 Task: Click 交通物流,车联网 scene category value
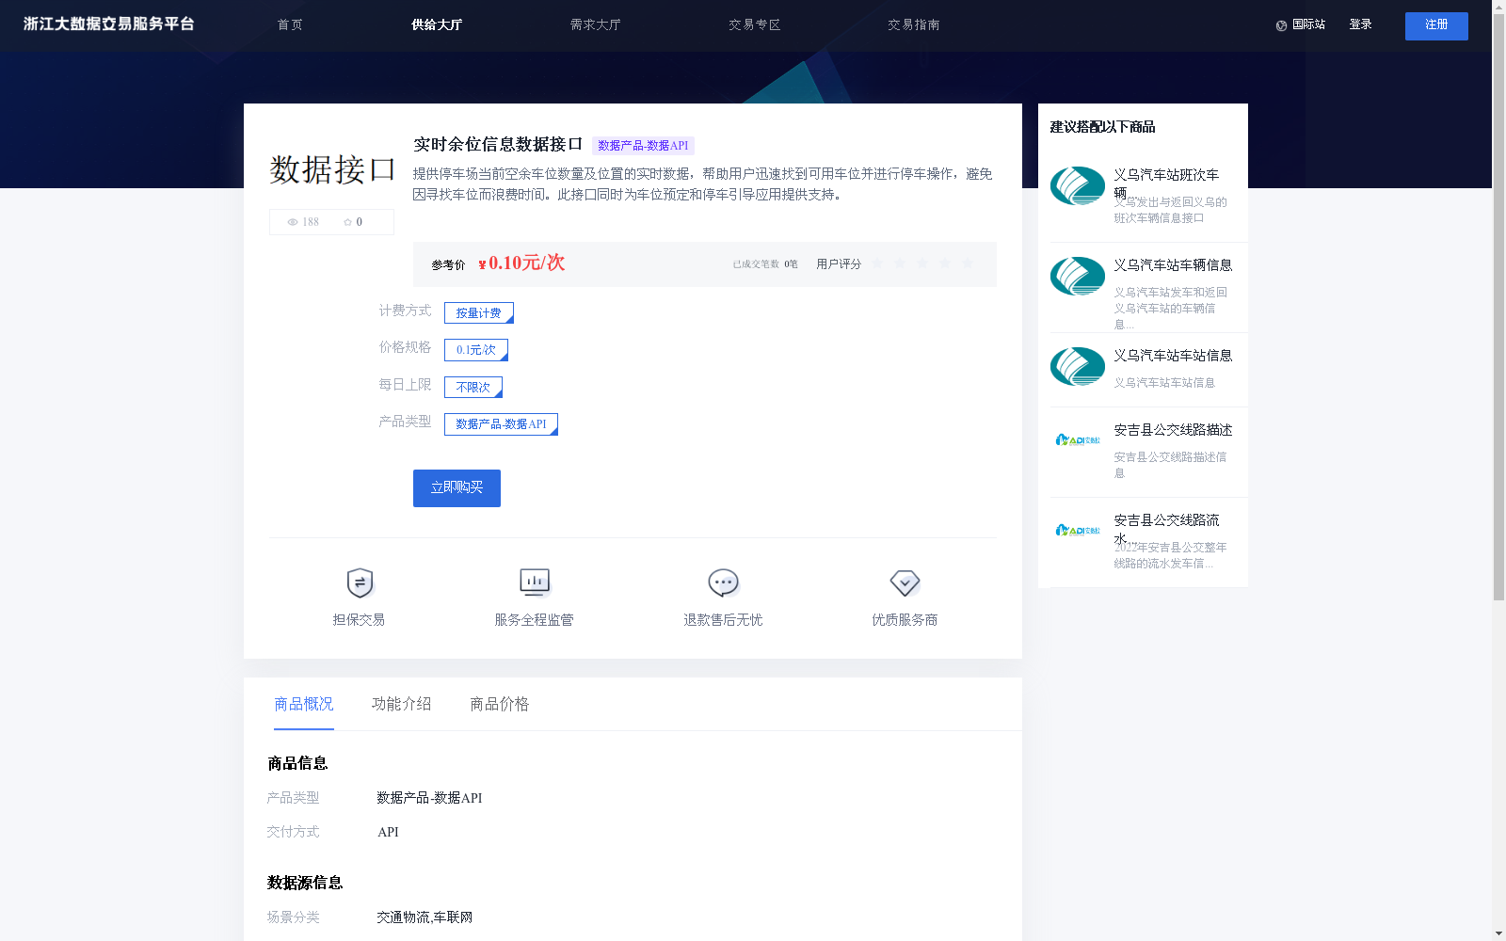(x=425, y=917)
